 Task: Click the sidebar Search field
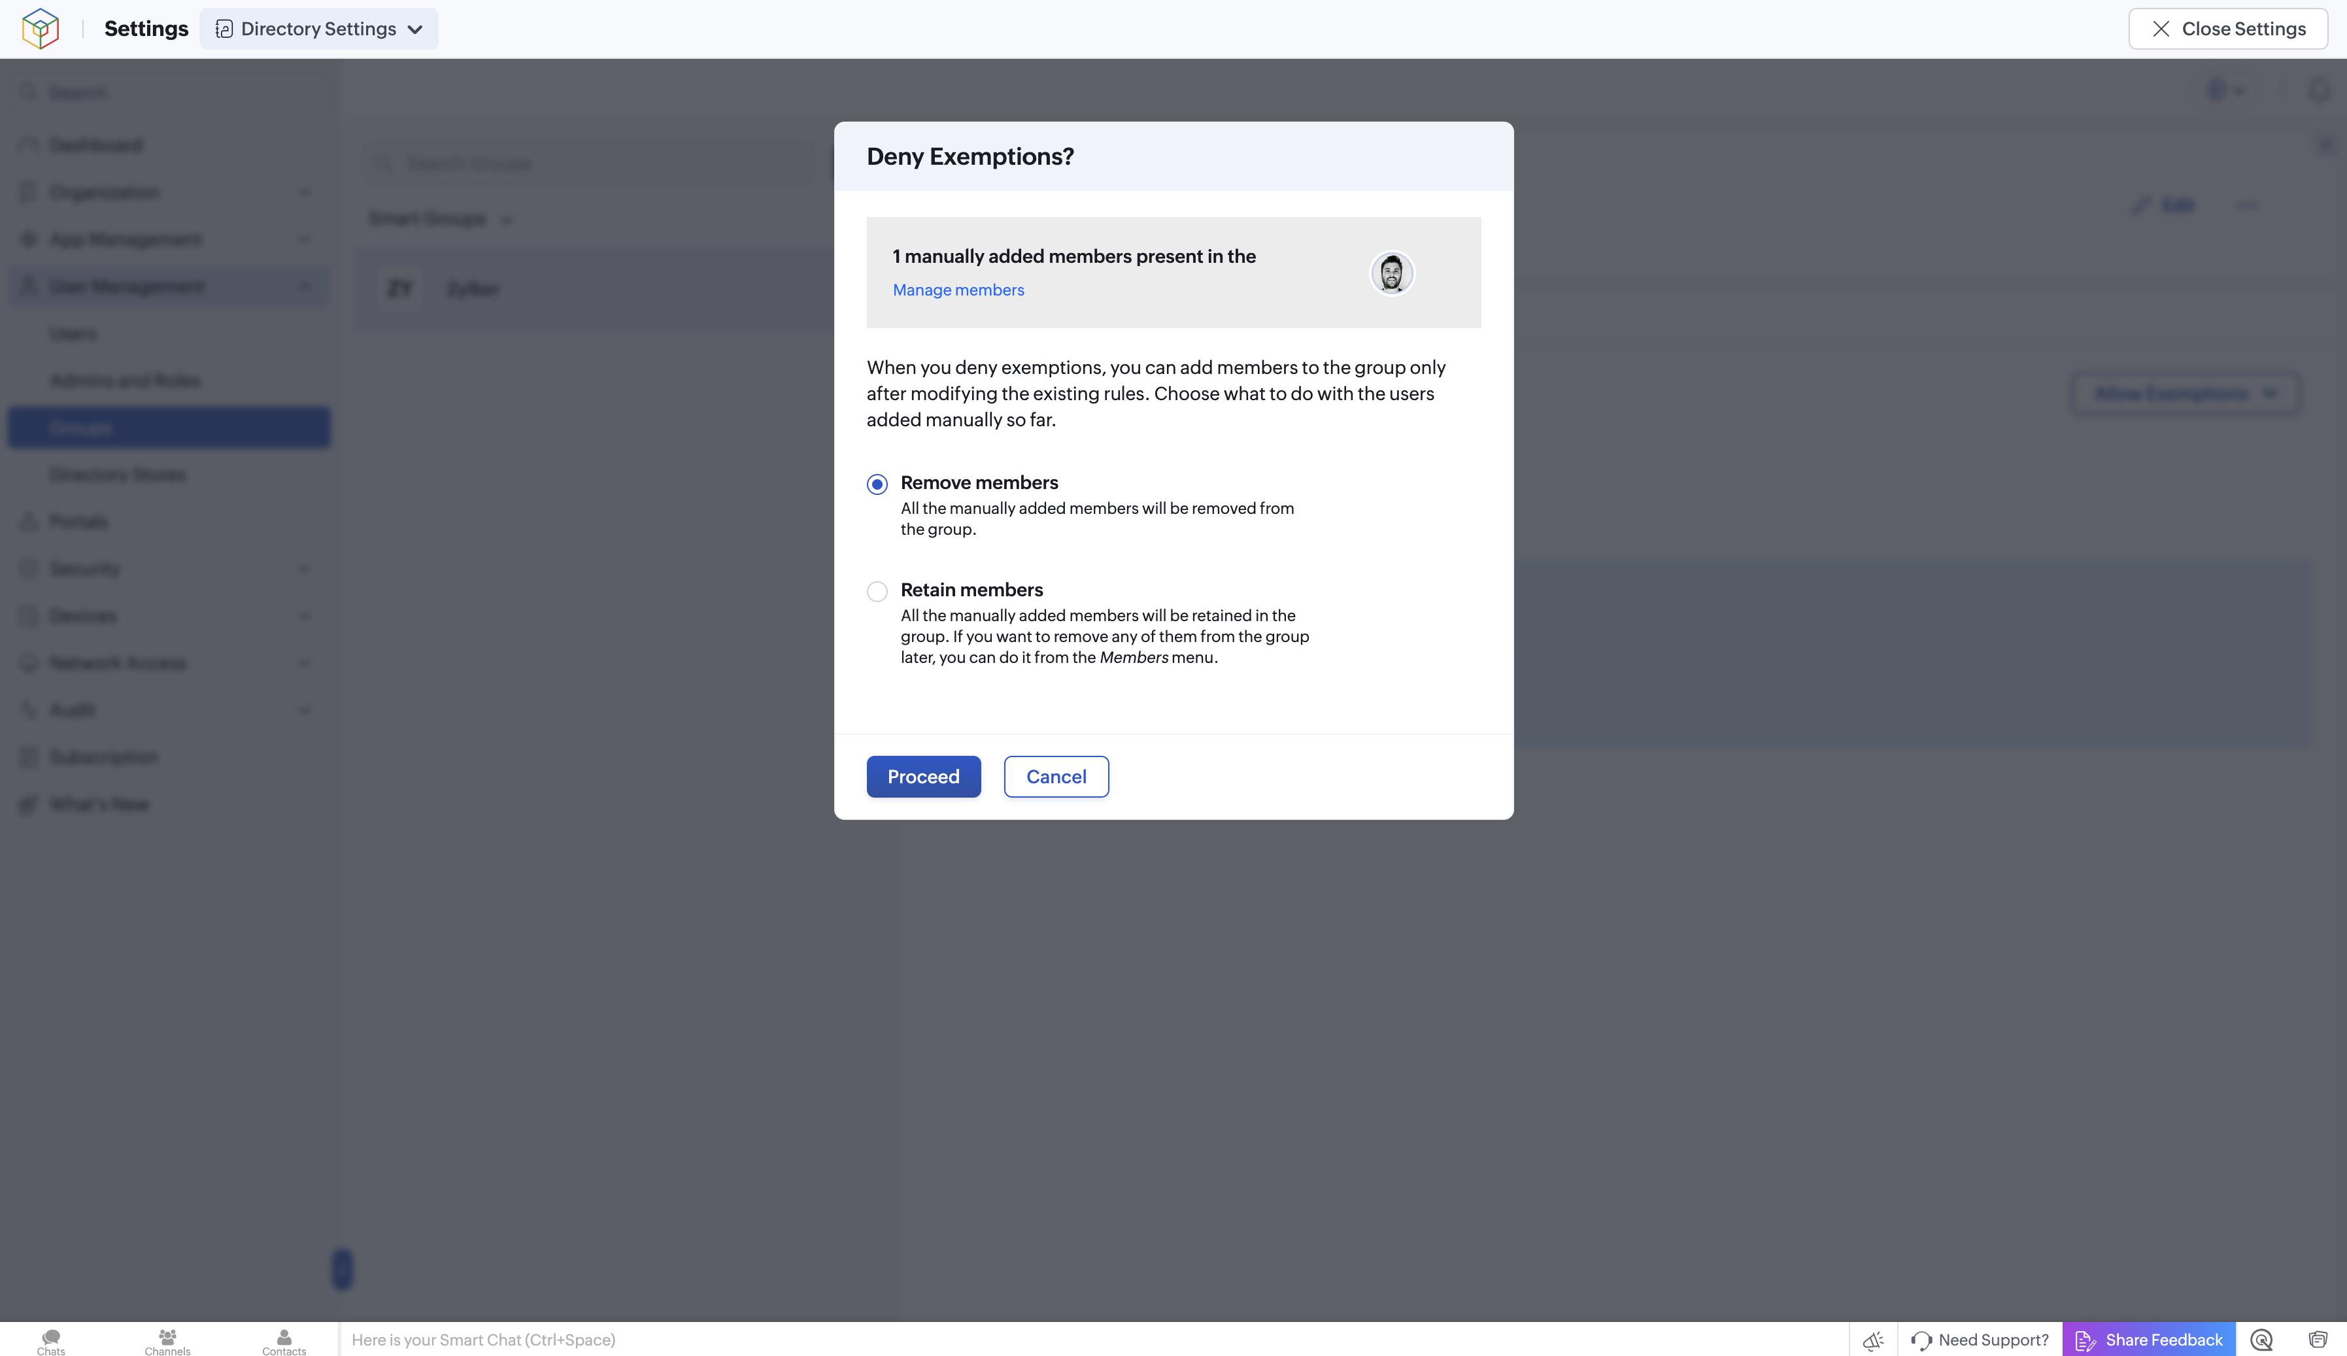[172, 93]
